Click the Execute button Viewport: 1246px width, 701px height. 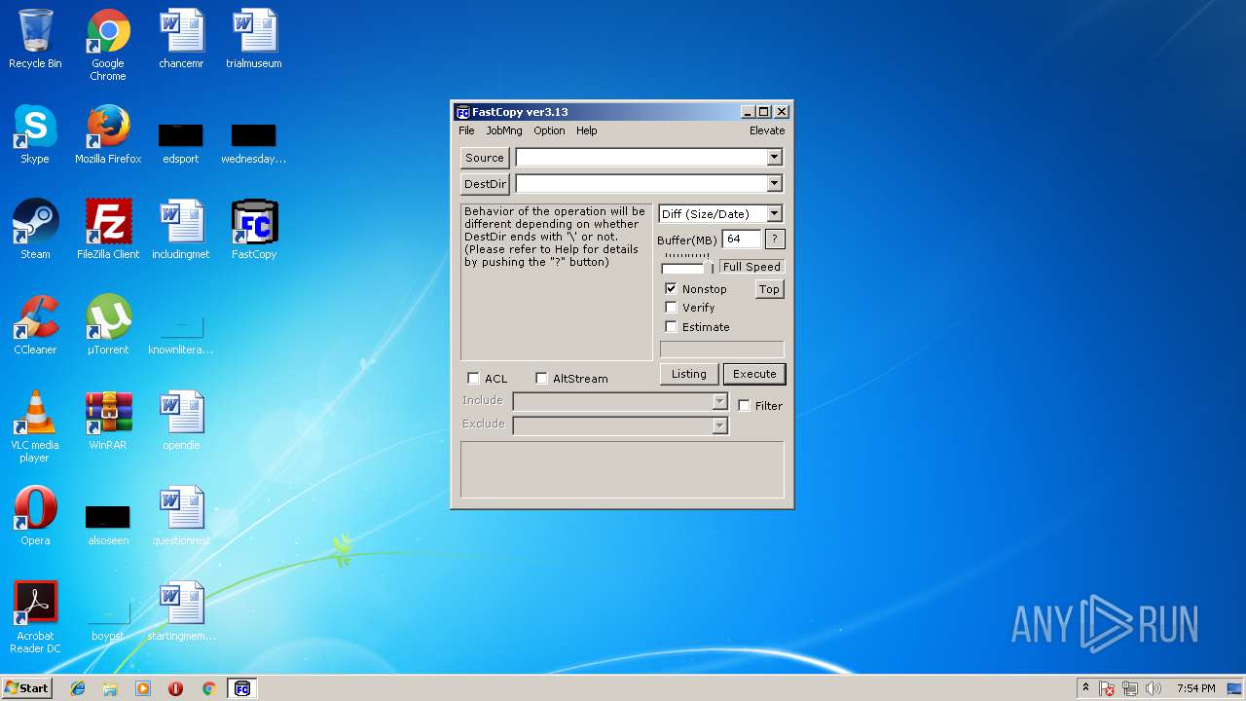(x=754, y=374)
